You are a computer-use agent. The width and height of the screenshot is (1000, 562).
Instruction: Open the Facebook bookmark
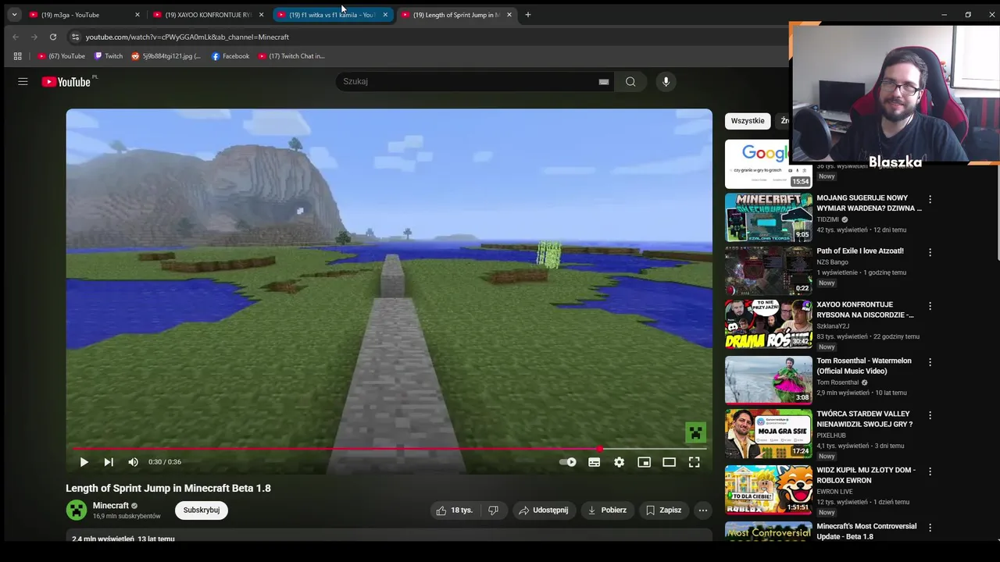coord(230,56)
